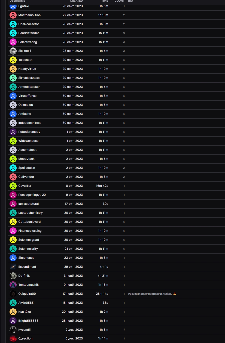Select Talecheat's yellow avatar icon
The height and width of the screenshot is (343, 225).
point(13,60)
